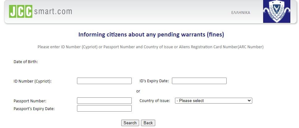Viewport: 299px width, 128px height.
Task: Focus the ID Number (Cypriot) field
Action: point(104,81)
